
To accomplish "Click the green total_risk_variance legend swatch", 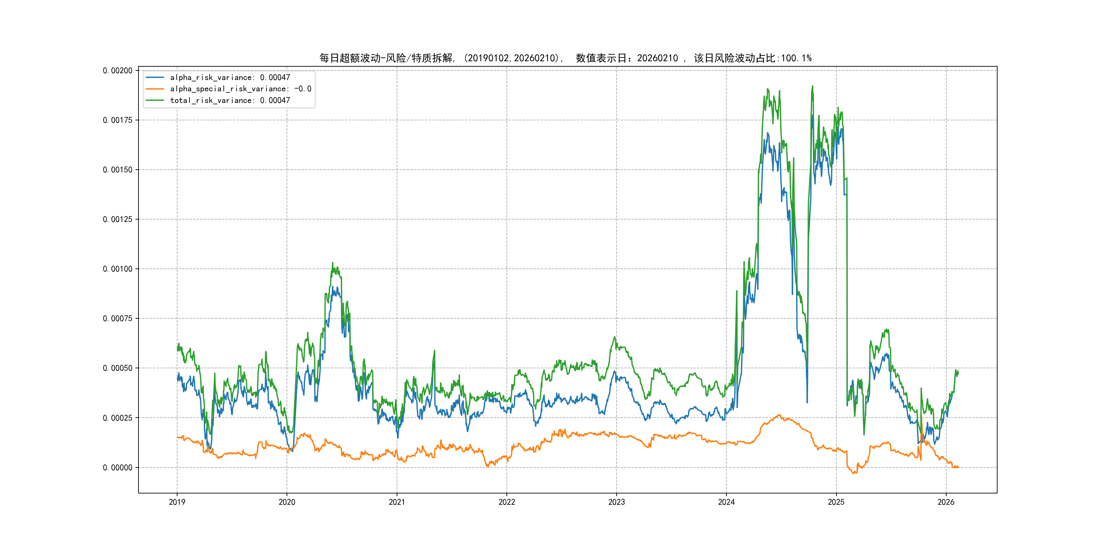I will coord(155,100).
